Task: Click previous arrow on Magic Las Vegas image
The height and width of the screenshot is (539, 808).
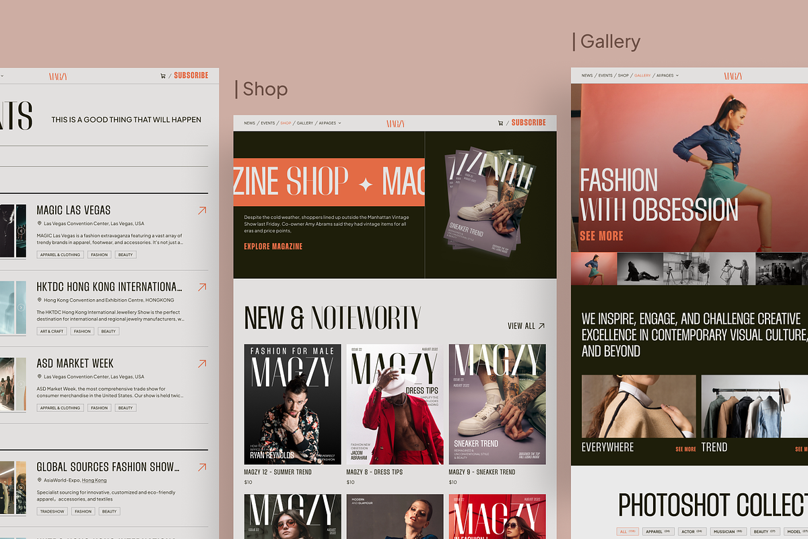Action: tap(21, 231)
